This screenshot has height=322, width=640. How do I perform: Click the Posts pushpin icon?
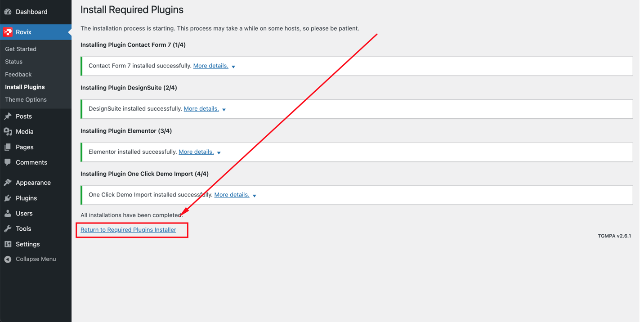click(8, 116)
